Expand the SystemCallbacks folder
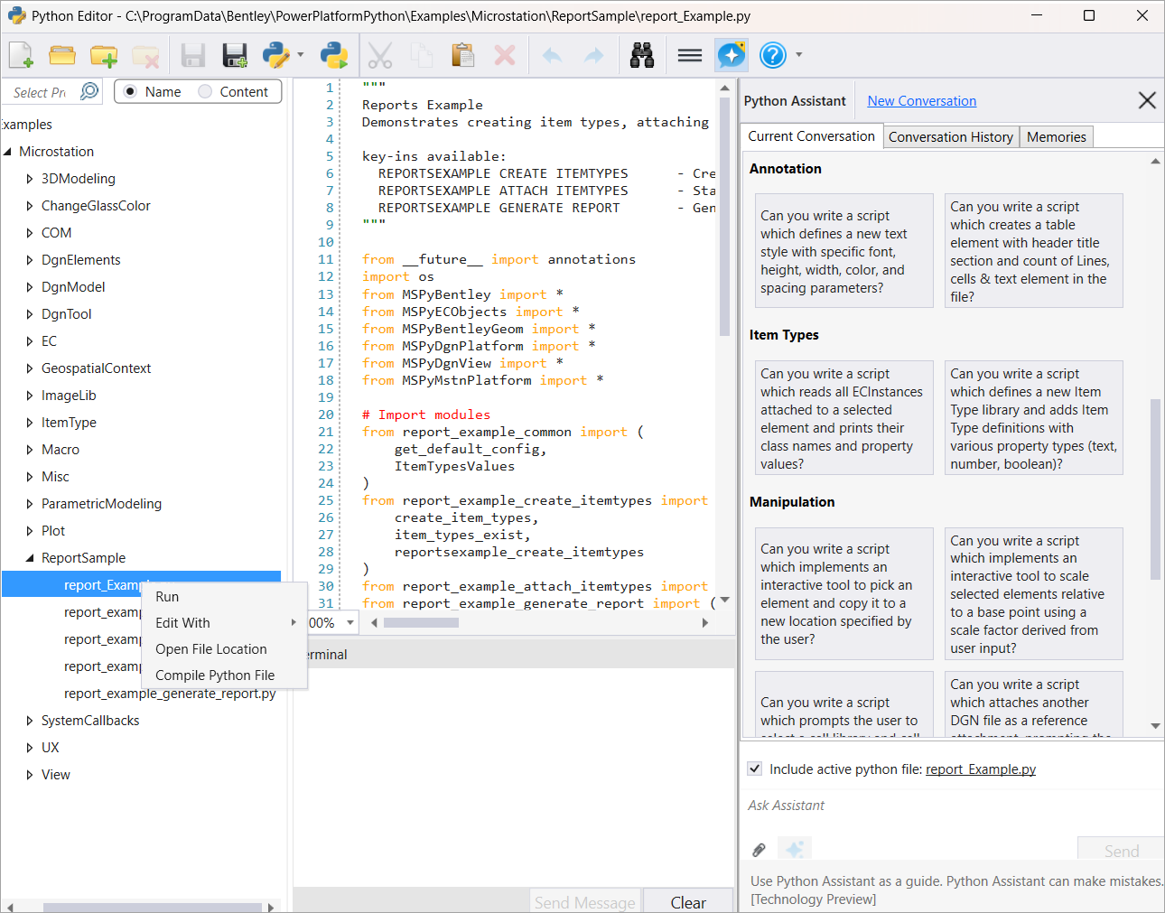The image size is (1165, 913). (30, 721)
